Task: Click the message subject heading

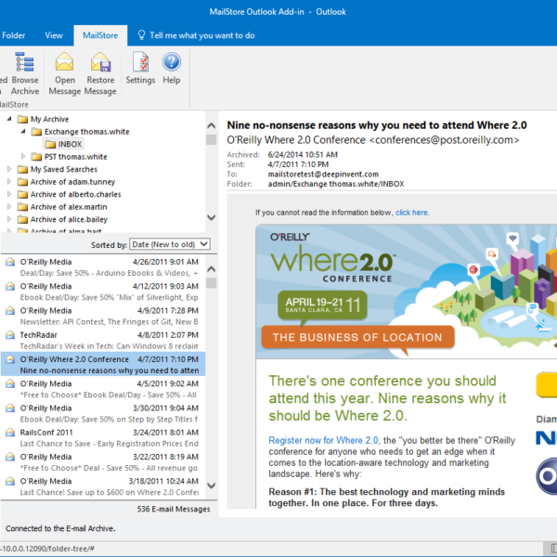Action: click(377, 125)
